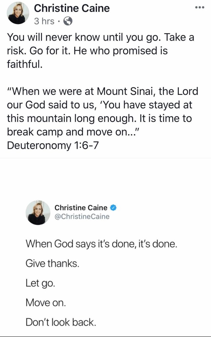211x337 pixels.
Task: Click the "3 hrs" post timestamp
Action: (44, 21)
